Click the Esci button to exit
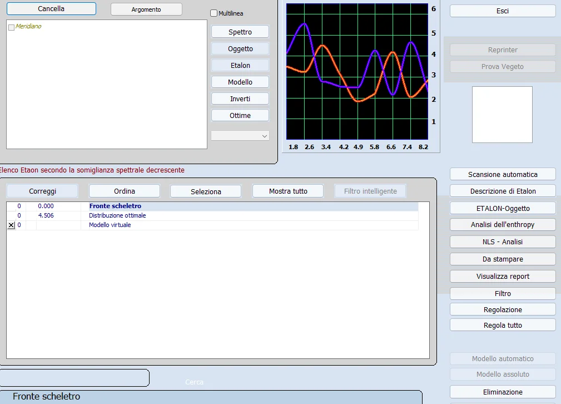Image resolution: width=561 pixels, height=404 pixels. point(503,11)
